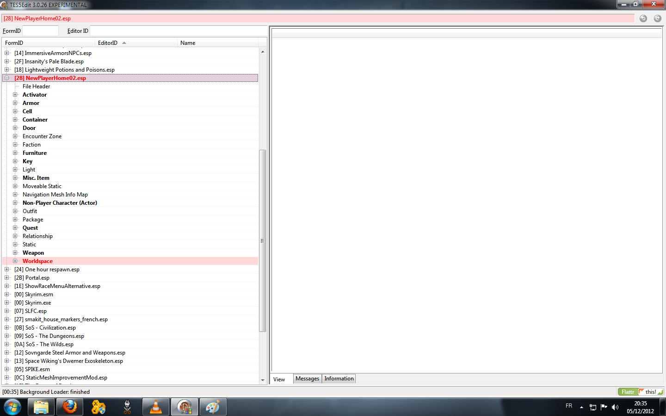Click the Skyrim logo scissors taskbar icon
Screen dimensions: 666x416
coord(127,407)
